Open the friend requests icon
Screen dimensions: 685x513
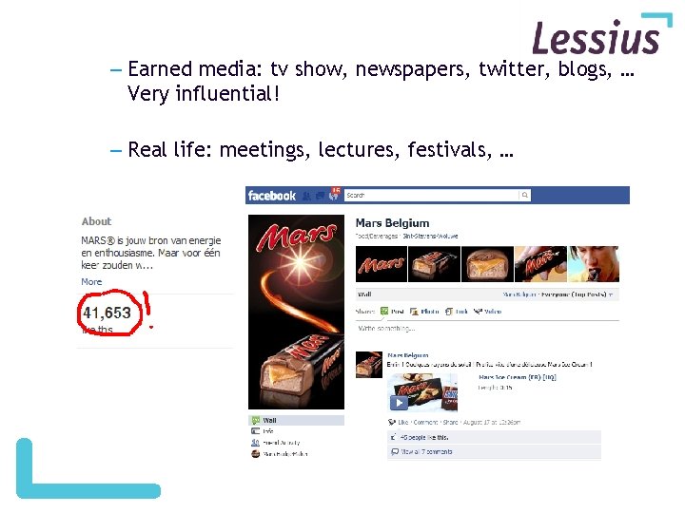pyautogui.click(x=307, y=196)
